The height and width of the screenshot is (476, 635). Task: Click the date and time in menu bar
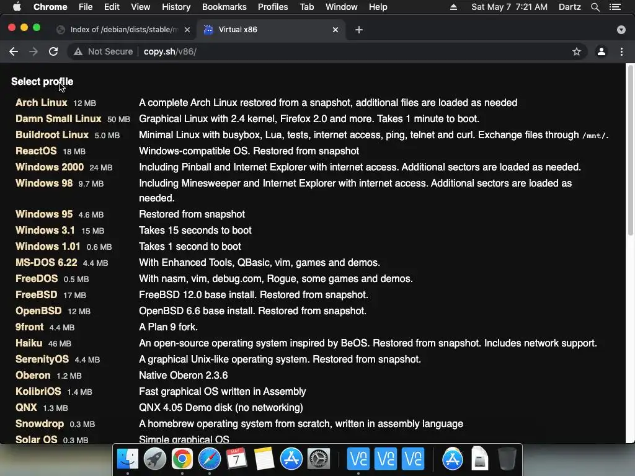pyautogui.click(x=509, y=7)
